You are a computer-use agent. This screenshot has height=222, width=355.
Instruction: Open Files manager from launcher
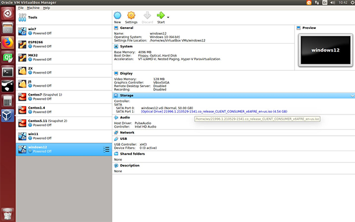8,28
